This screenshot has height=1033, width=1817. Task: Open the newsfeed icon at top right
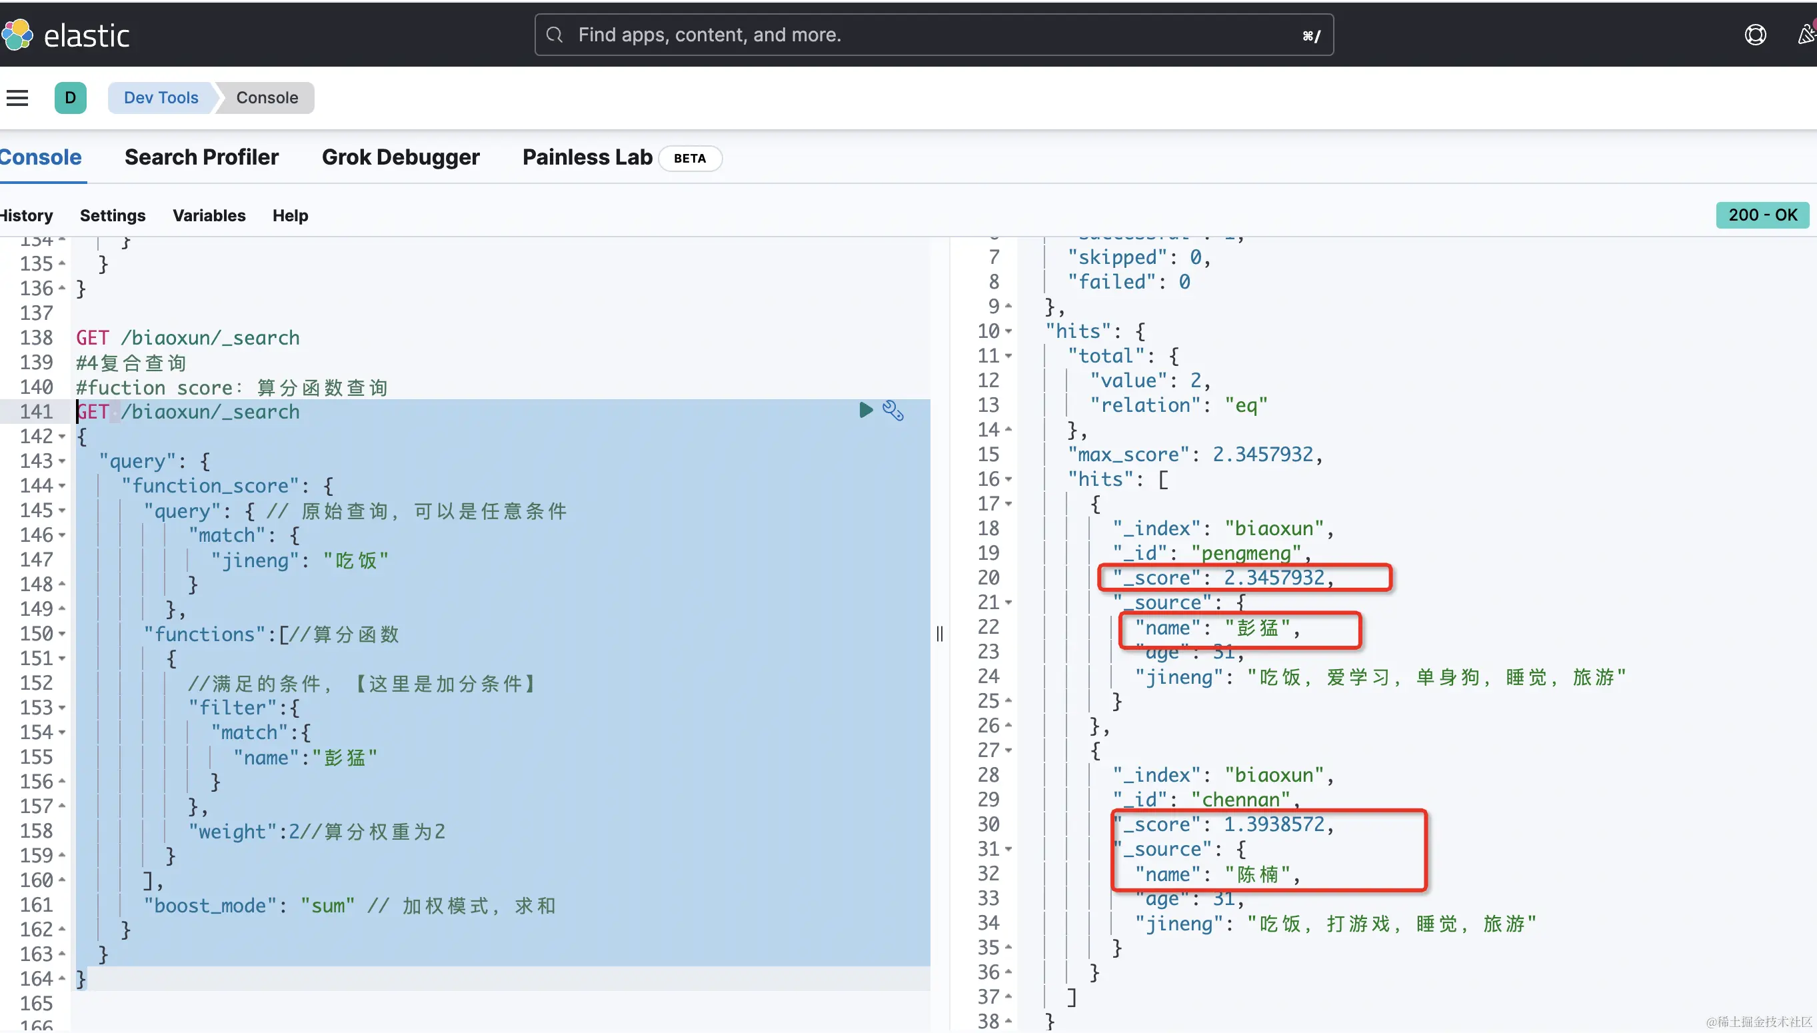[x=1806, y=35]
